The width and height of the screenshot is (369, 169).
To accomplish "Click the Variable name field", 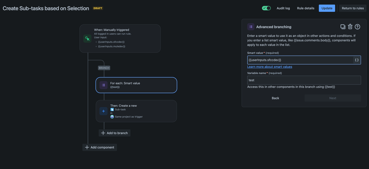I will pos(304,80).
